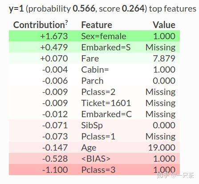
Task: Select the Embarked=S feature name
Action: (x=106, y=48)
